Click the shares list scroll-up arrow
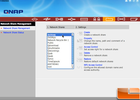The image size is (140, 100). pos(73,34)
